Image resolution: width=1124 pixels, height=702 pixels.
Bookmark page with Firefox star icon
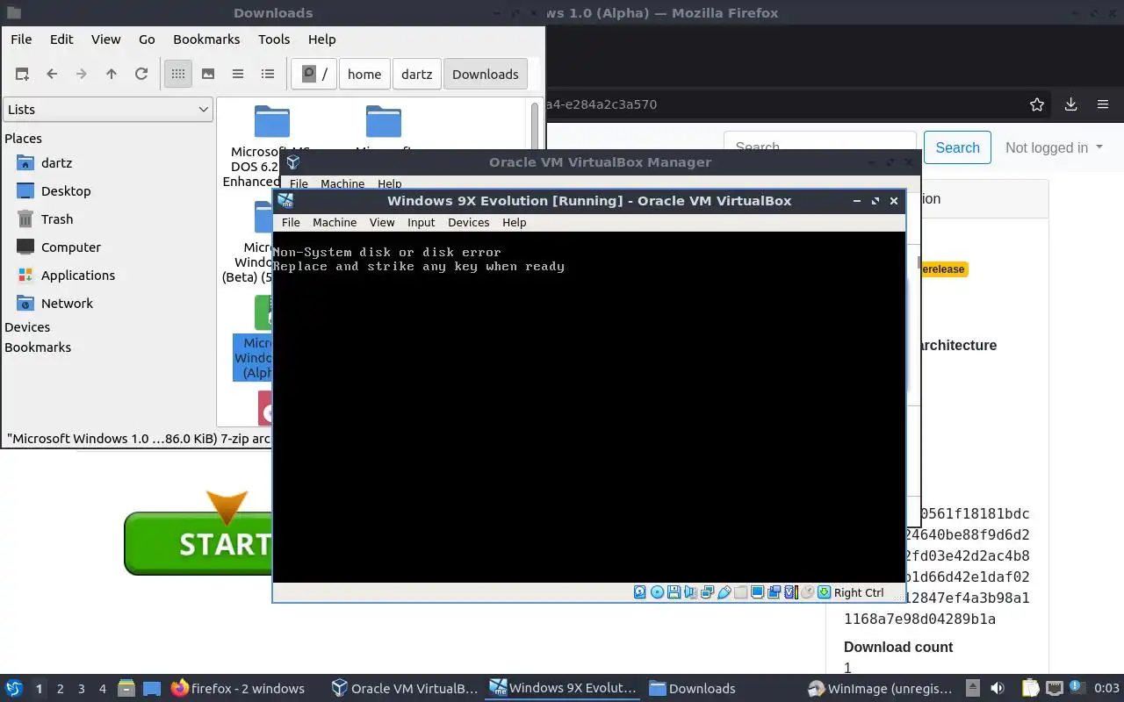tap(1037, 104)
